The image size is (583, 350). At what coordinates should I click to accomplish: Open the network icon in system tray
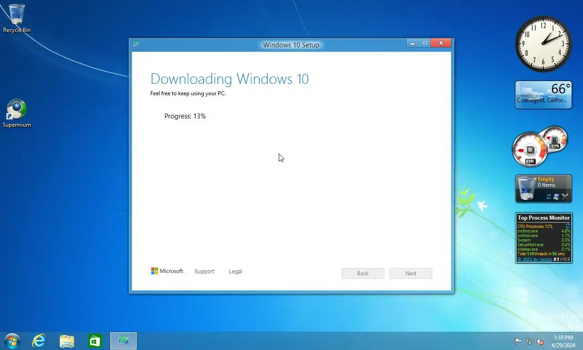coord(529,341)
